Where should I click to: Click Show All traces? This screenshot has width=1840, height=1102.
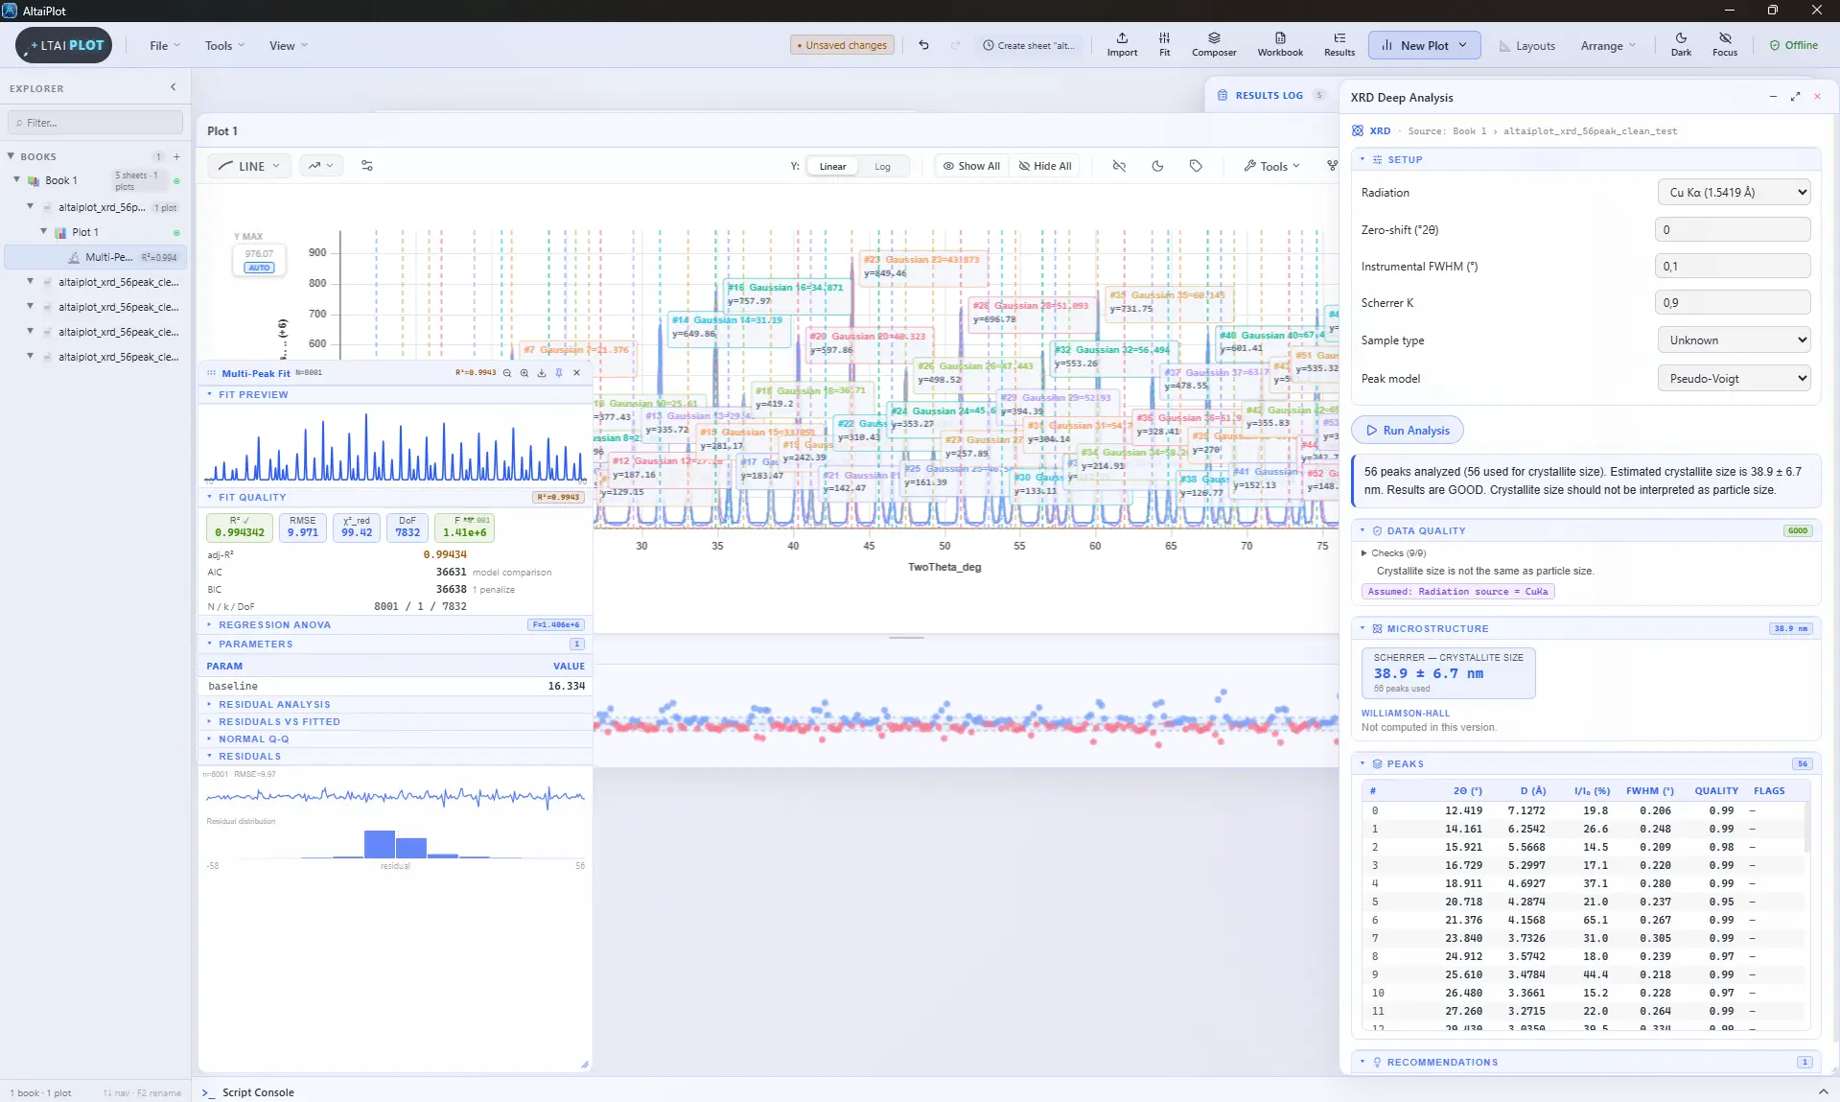(971, 166)
